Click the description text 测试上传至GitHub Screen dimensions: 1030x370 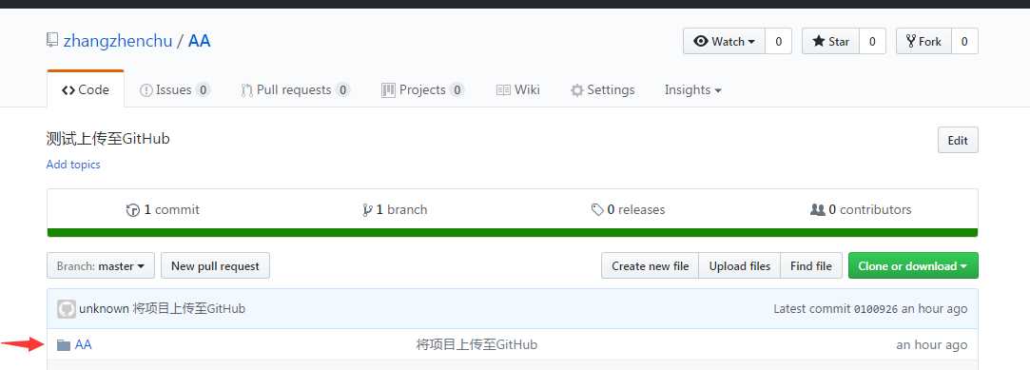click(108, 139)
